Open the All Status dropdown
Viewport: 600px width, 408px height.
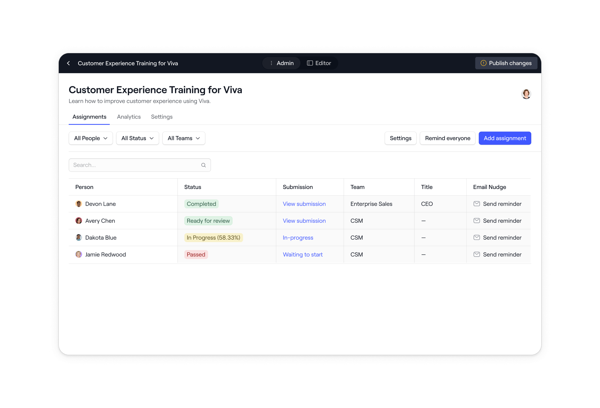tap(137, 138)
